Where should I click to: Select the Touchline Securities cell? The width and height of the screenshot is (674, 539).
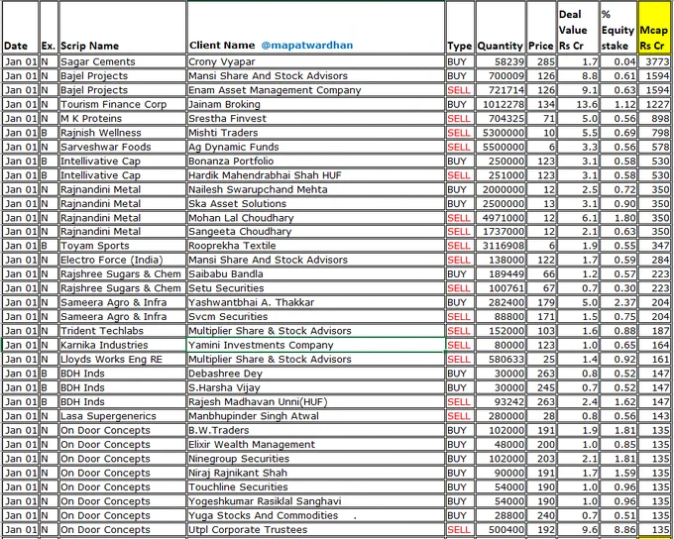[x=316, y=486]
